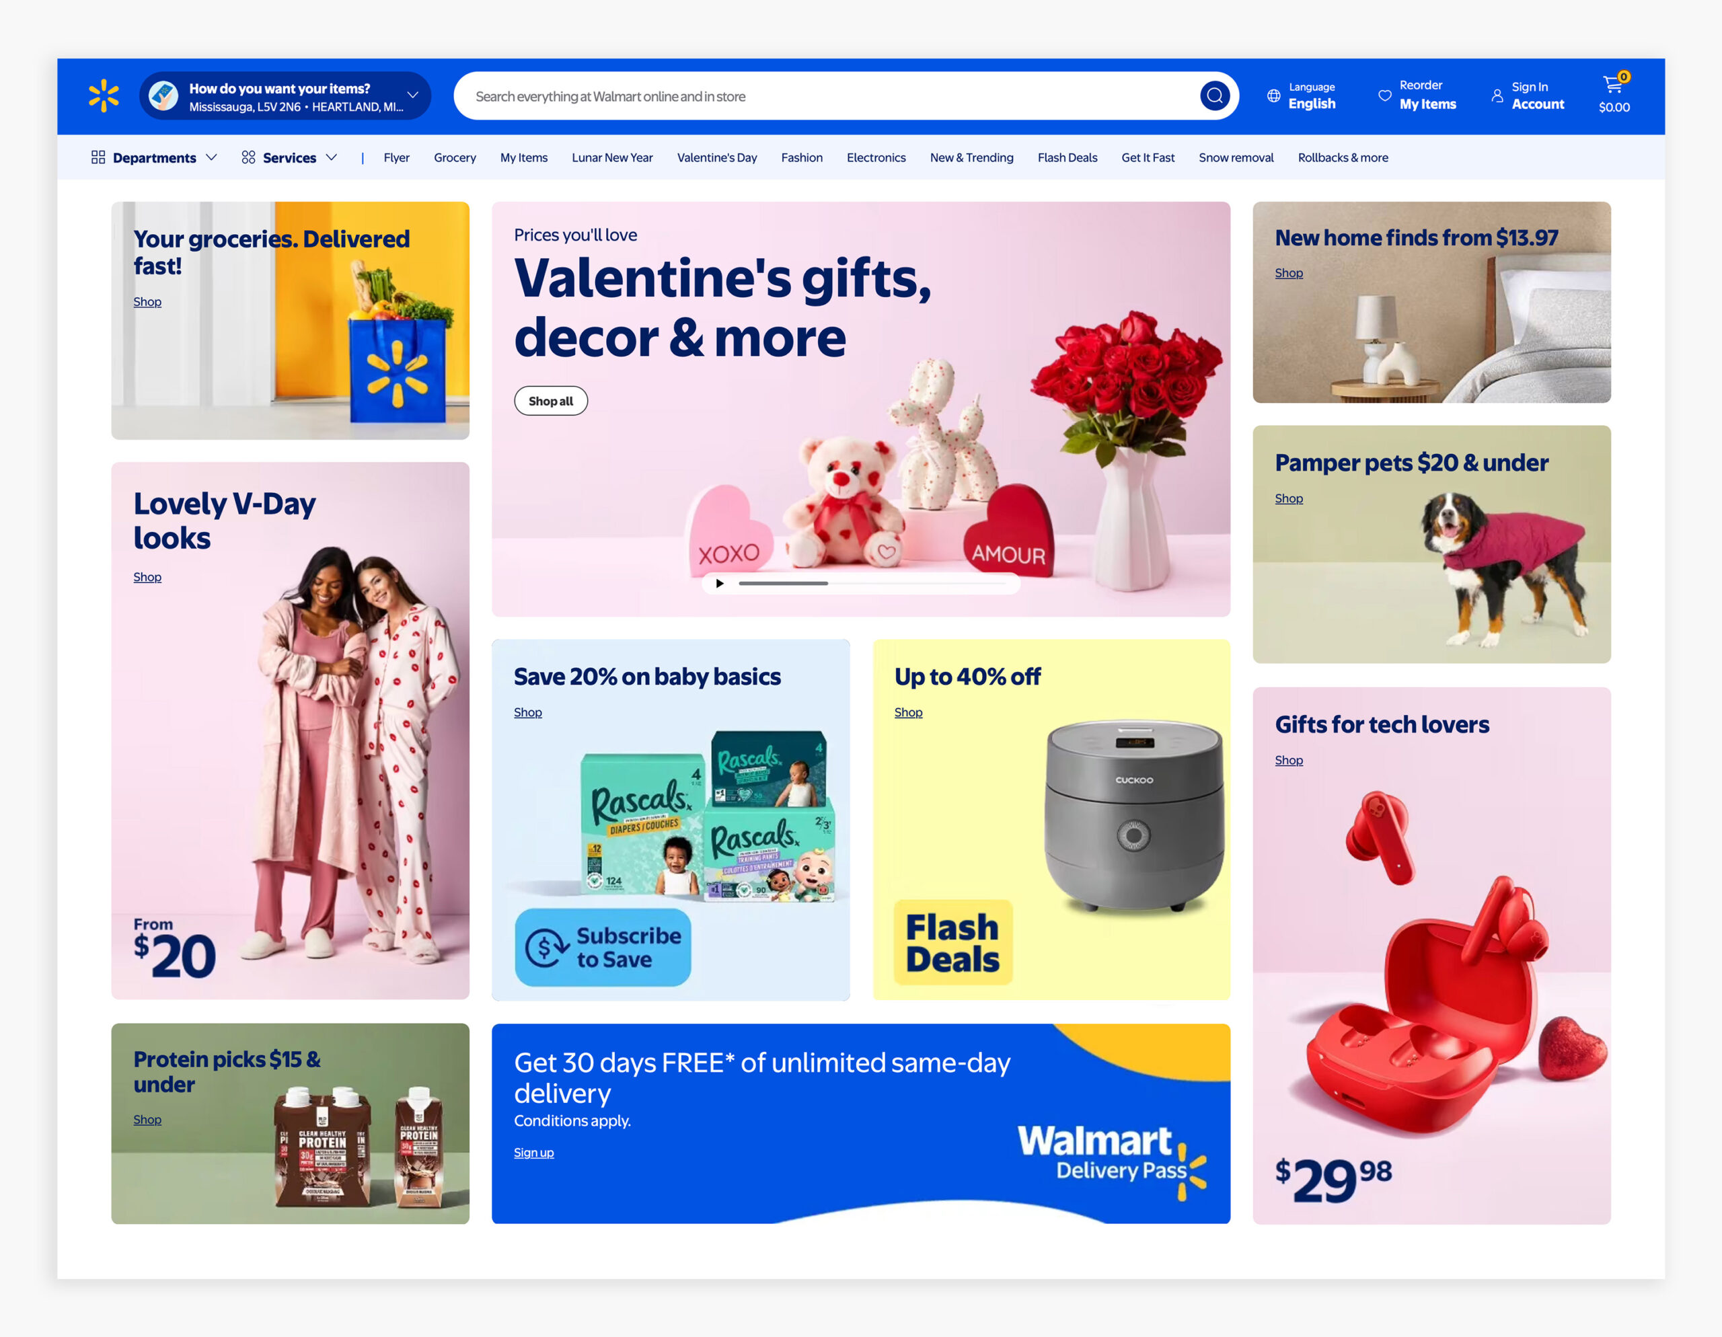
Task: Play the Valentine's banner carousel
Action: pyautogui.click(x=719, y=583)
